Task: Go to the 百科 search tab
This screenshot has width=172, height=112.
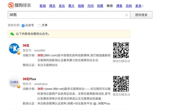Action: tap(129, 6)
